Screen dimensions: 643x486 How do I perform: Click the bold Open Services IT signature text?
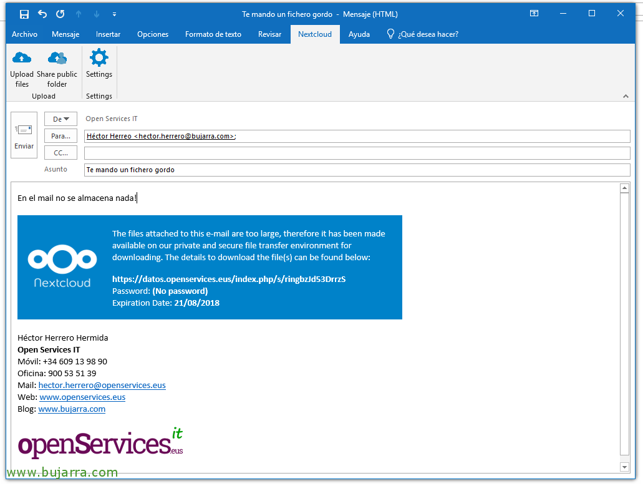[49, 350]
